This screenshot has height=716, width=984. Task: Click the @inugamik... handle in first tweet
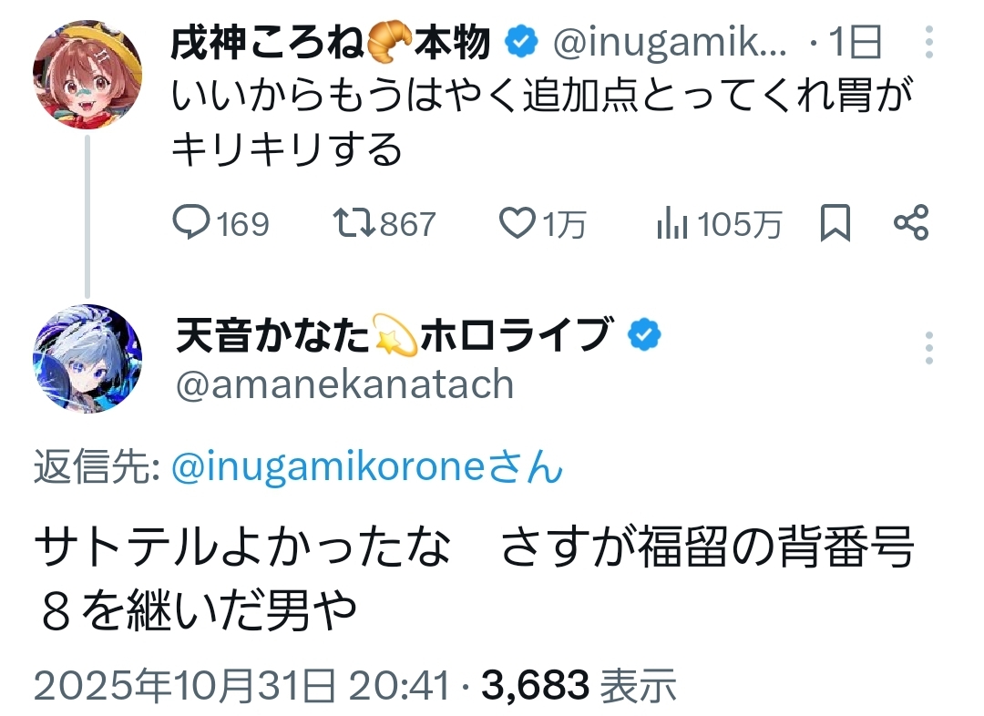pyautogui.click(x=665, y=42)
